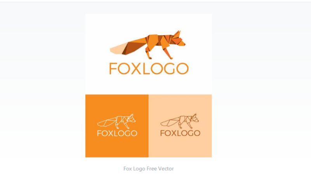Pick the solid orange background square
311x180 pixels.
click(x=117, y=126)
